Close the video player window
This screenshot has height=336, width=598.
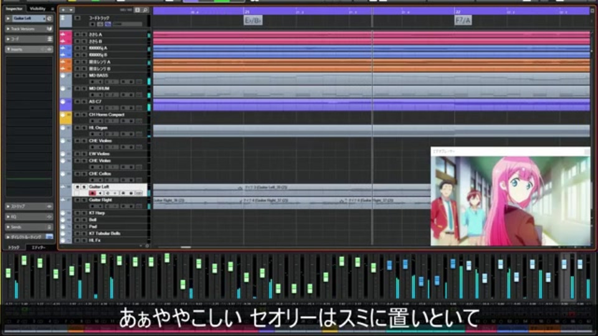(x=587, y=152)
